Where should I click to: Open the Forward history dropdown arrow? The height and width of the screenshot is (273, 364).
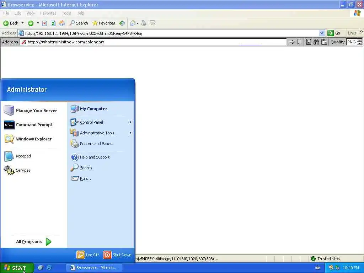click(x=38, y=23)
